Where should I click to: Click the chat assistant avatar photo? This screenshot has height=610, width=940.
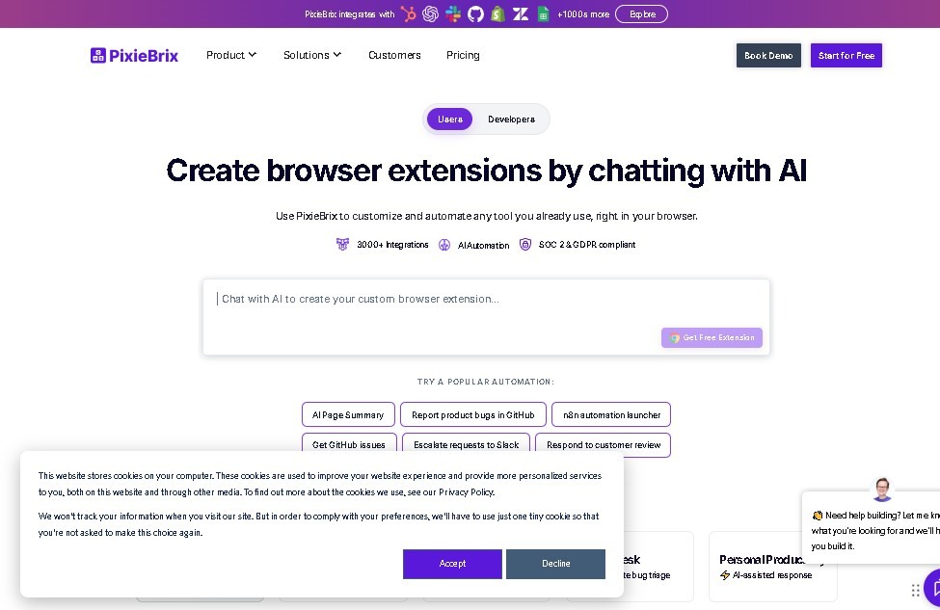pos(882,489)
